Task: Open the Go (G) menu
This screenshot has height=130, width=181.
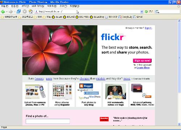Action: pyautogui.click(x=38, y=6)
